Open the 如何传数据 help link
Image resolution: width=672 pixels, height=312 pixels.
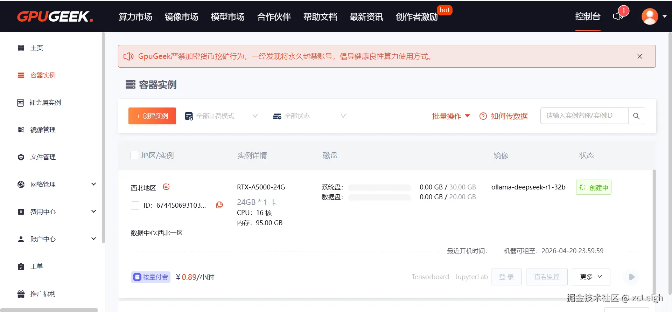coord(509,116)
